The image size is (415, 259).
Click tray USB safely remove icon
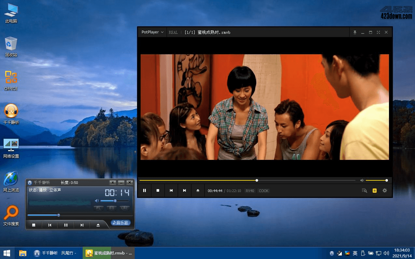click(363, 253)
